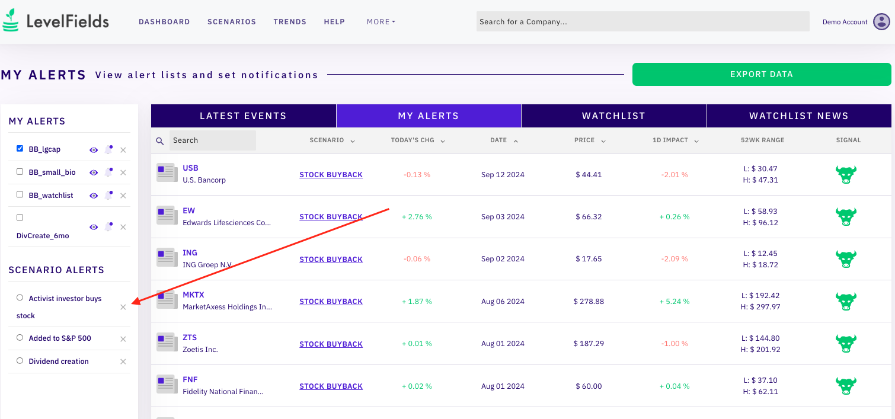Click the bull signal icon for MKTX

click(846, 302)
